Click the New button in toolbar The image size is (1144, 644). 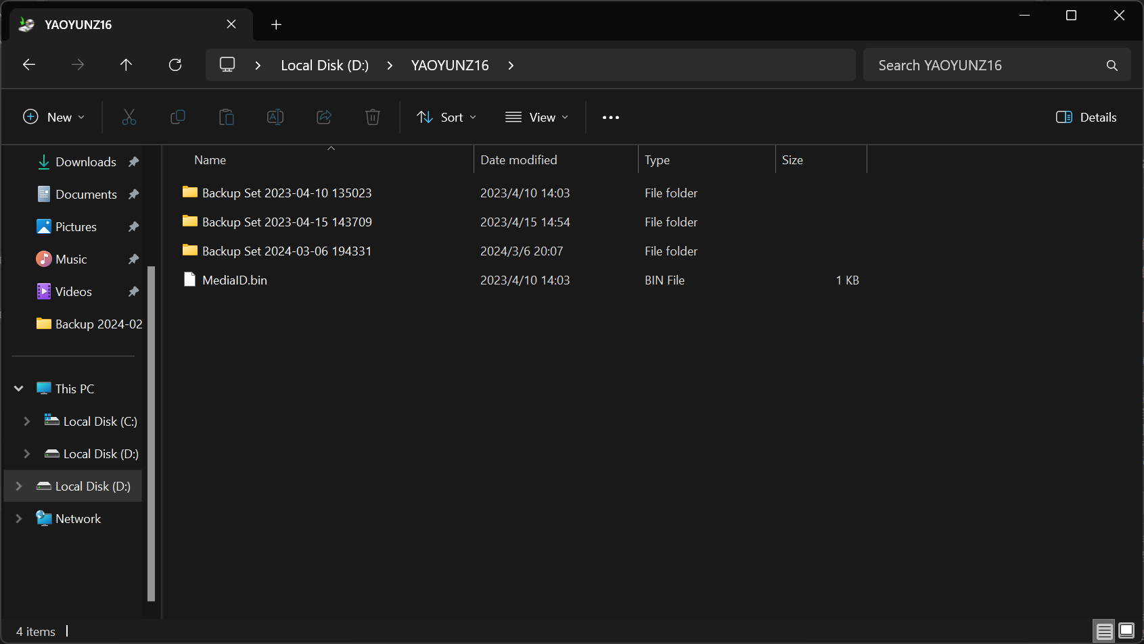click(x=54, y=118)
